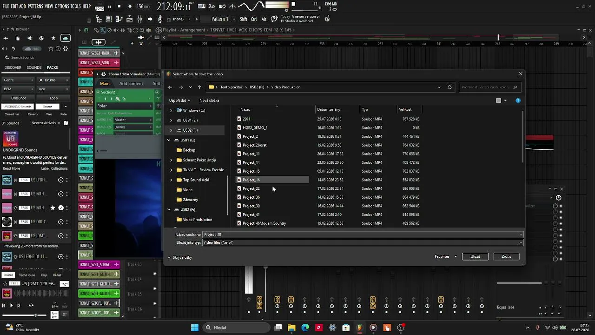Remove the Drums filter using X
Screen dimensions: 595x335
[41, 80]
